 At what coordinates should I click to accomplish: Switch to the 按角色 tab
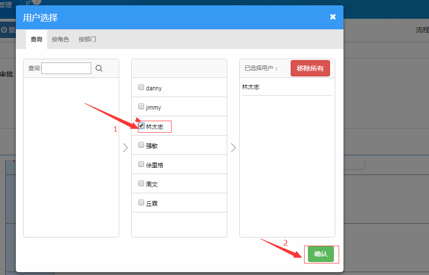point(61,39)
